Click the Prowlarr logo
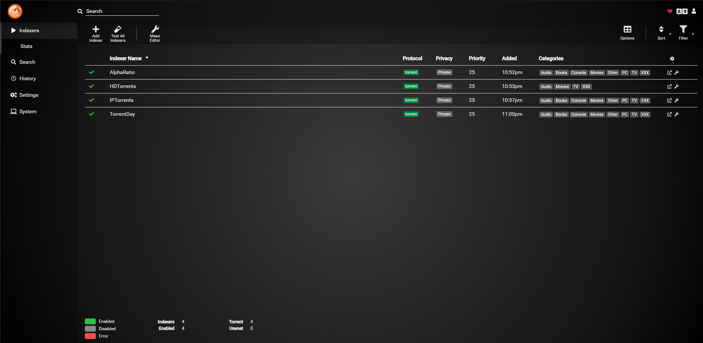The width and height of the screenshot is (703, 343). point(15,11)
